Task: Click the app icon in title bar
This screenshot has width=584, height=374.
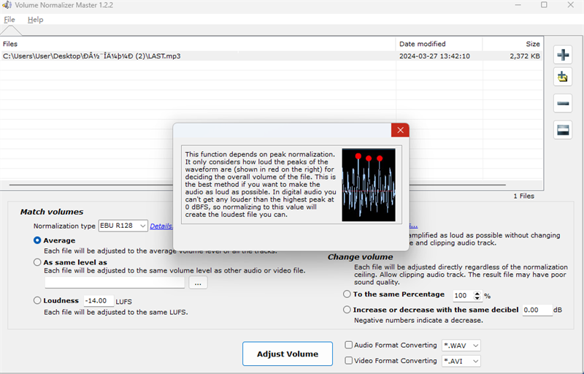Action: point(7,5)
